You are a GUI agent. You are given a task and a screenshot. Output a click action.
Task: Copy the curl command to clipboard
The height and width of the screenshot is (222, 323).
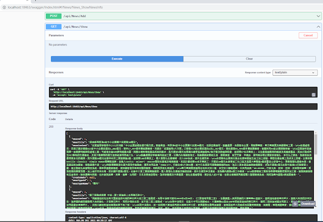[x=313, y=94]
